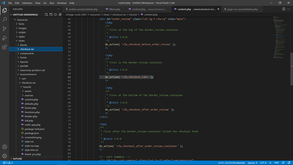
Task: Open the Help menu
Action: coord(72,3)
